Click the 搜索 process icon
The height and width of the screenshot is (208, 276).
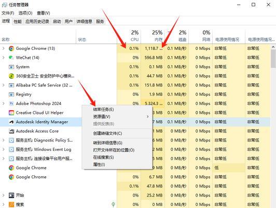[11, 204]
